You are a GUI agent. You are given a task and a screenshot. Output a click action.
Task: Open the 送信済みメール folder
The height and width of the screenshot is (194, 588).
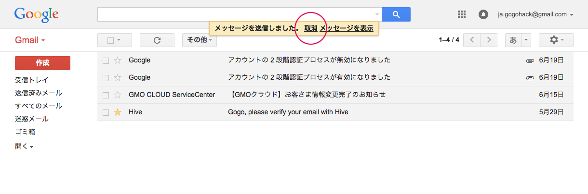(38, 93)
